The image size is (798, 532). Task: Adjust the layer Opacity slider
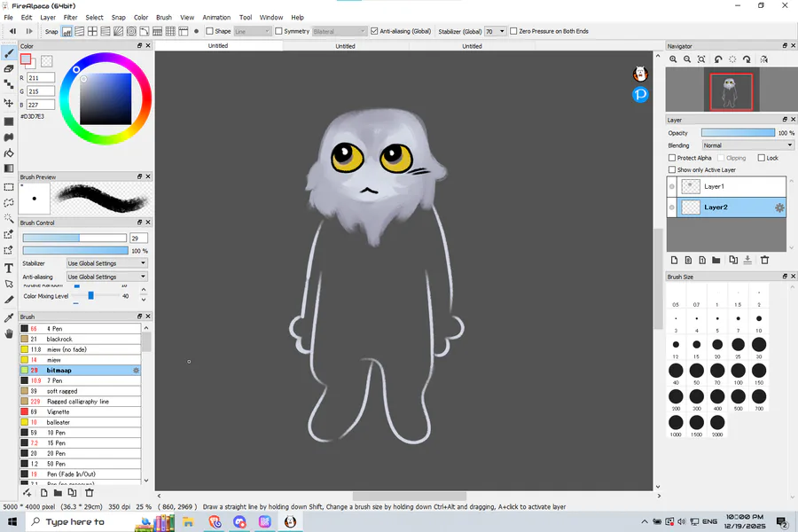[738, 132]
